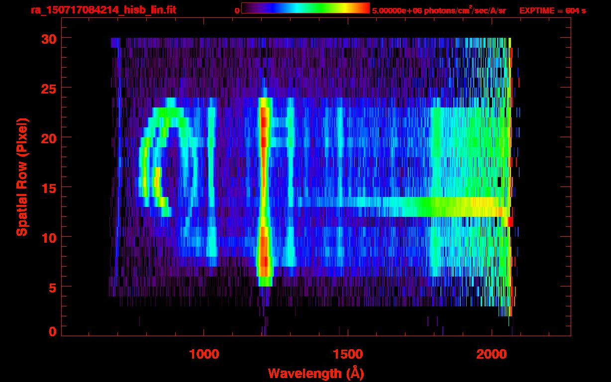Click the y-axis tick label 15
Screen dimensions: 611x382
click(48, 188)
